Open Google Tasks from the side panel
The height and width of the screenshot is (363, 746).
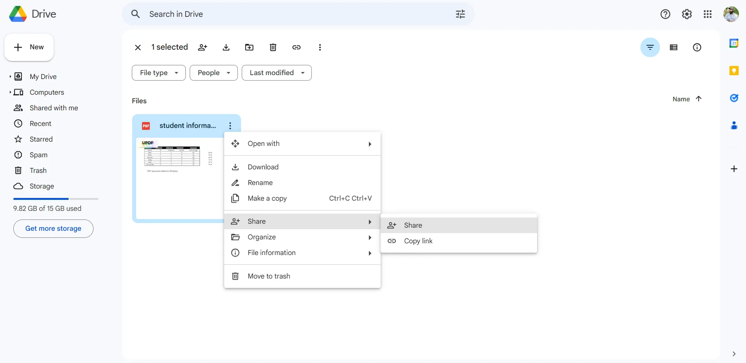[x=735, y=98]
